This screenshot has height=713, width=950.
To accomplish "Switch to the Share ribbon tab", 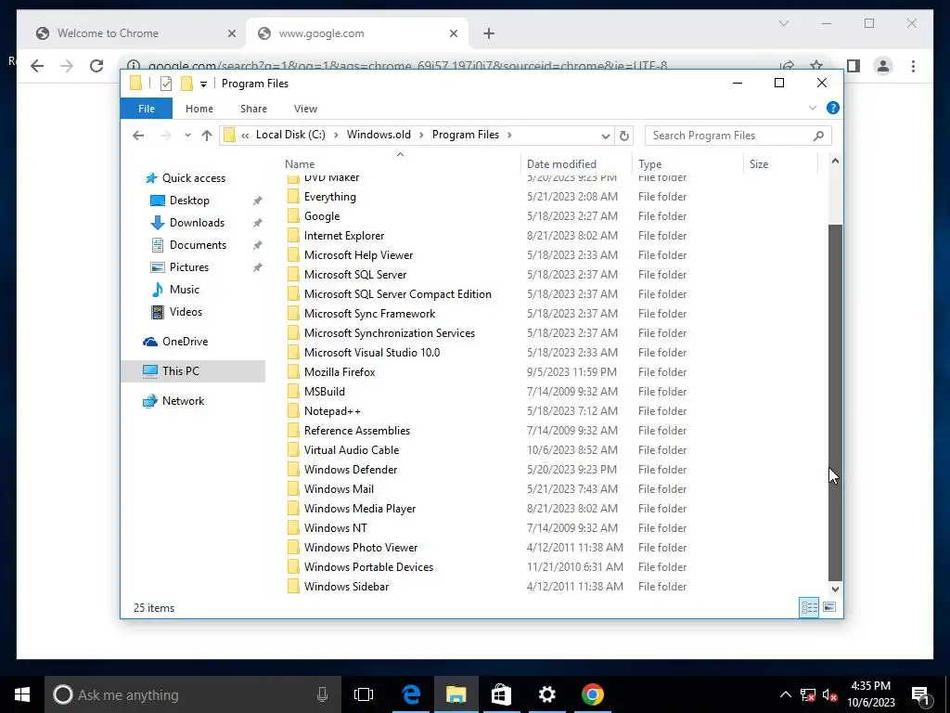I will pyautogui.click(x=253, y=109).
